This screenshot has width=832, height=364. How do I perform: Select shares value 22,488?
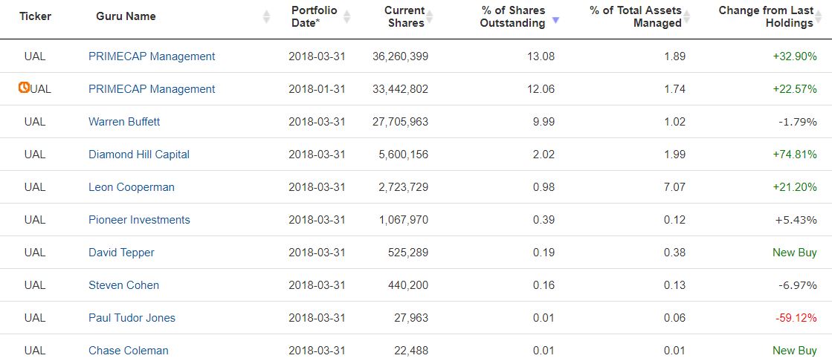(x=410, y=351)
